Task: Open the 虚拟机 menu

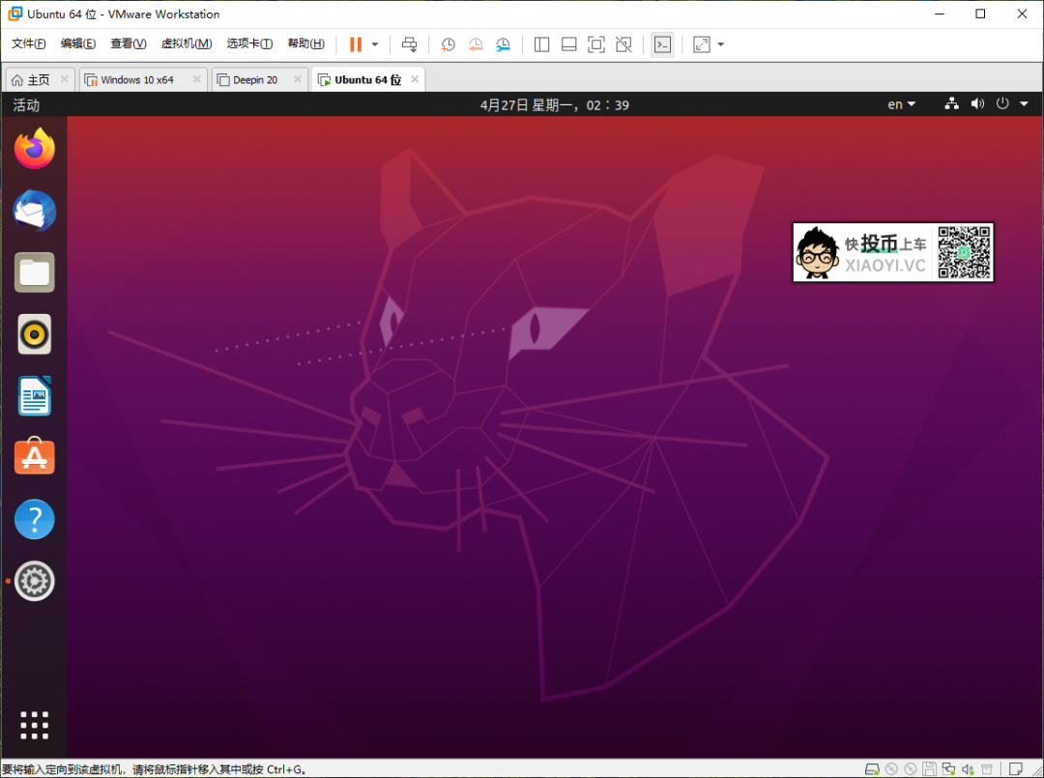Action: [187, 43]
